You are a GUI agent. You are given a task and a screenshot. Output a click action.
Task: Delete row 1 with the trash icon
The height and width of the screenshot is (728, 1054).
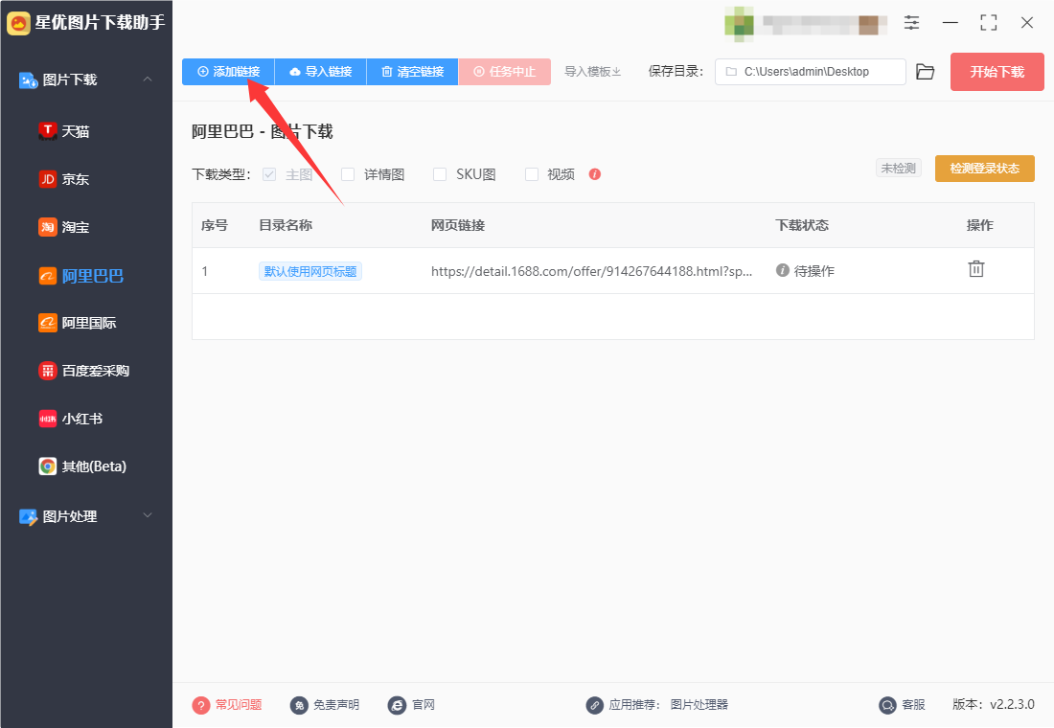976,269
